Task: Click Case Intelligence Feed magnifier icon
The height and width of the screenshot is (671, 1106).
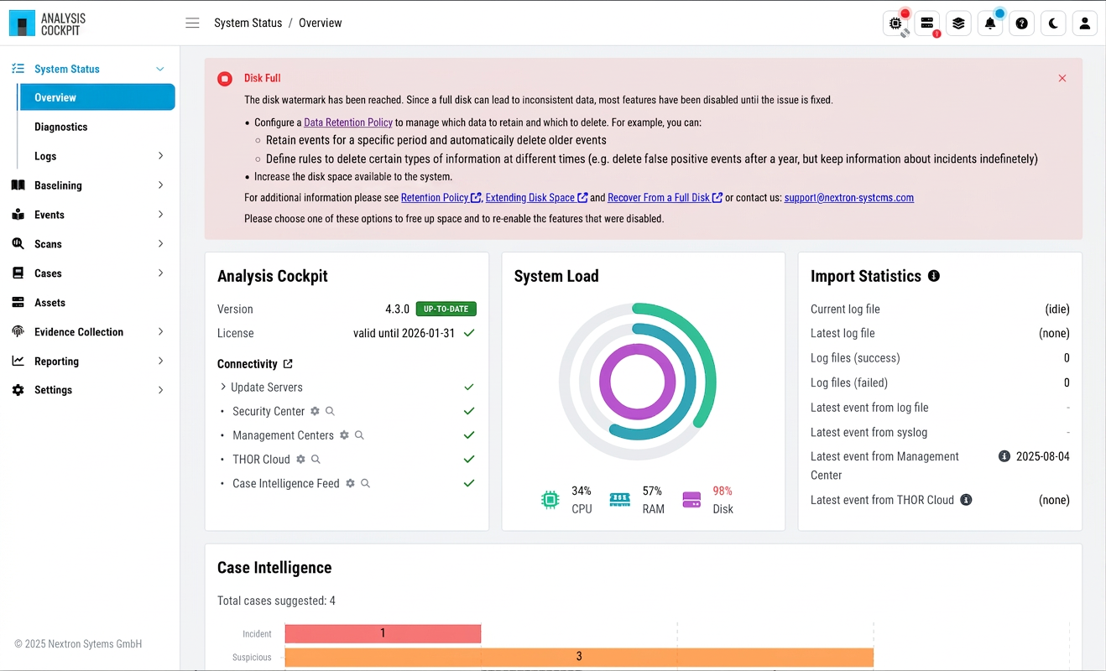Action: tap(366, 483)
